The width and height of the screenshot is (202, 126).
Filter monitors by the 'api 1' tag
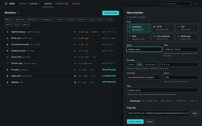pyautogui.click(x=92, y=20)
